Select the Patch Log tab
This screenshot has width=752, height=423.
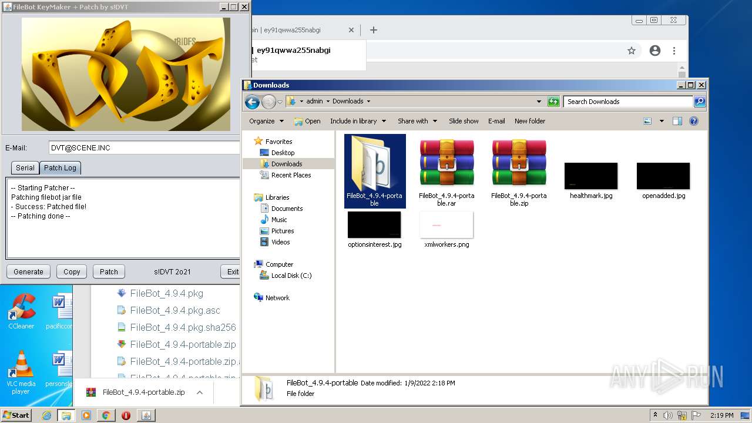tap(60, 167)
